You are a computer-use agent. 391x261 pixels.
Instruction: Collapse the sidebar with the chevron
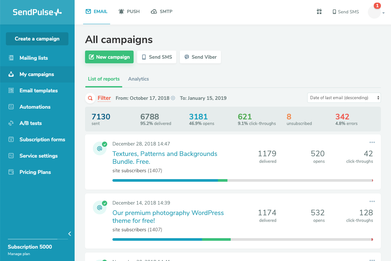(x=69, y=234)
